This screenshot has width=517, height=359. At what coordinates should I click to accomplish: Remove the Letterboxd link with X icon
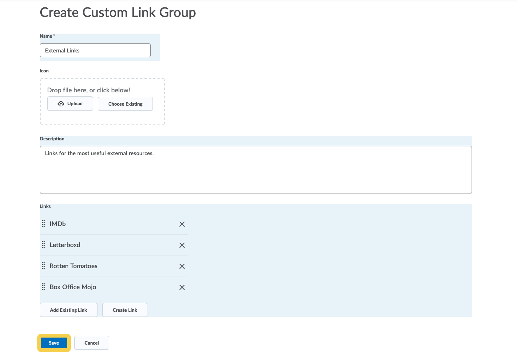(182, 245)
